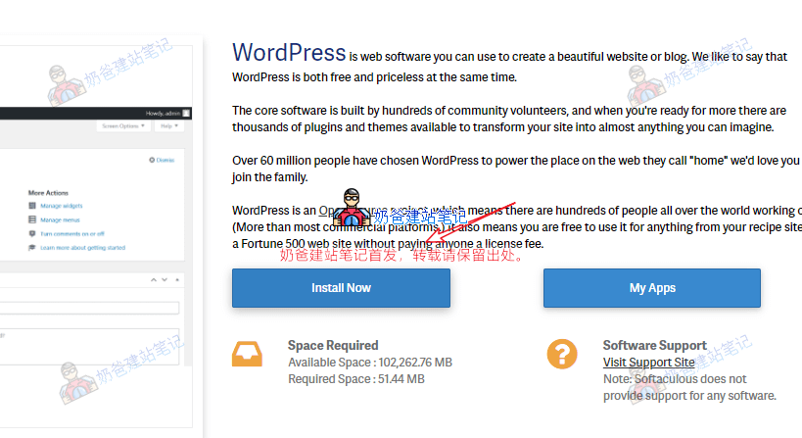802x438 pixels.
Task: Click the Manage menus icon
Action: 32,219
